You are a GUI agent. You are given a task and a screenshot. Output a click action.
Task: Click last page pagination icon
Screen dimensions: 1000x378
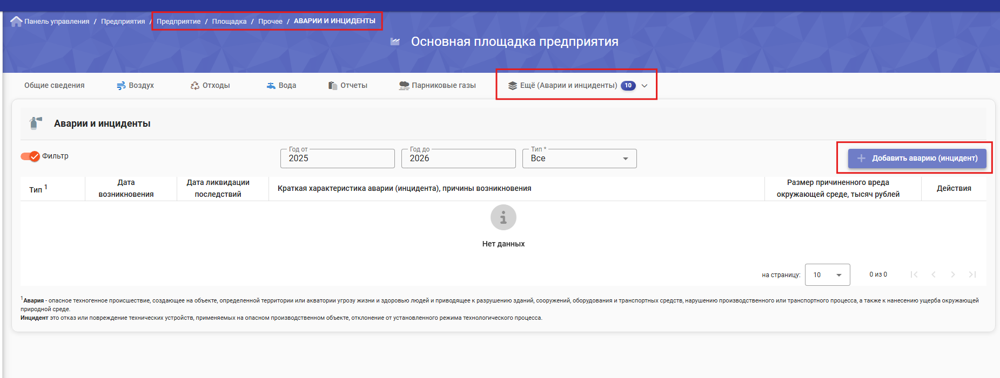point(972,274)
